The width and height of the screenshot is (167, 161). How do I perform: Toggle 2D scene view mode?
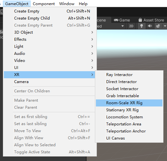pos(131,26)
